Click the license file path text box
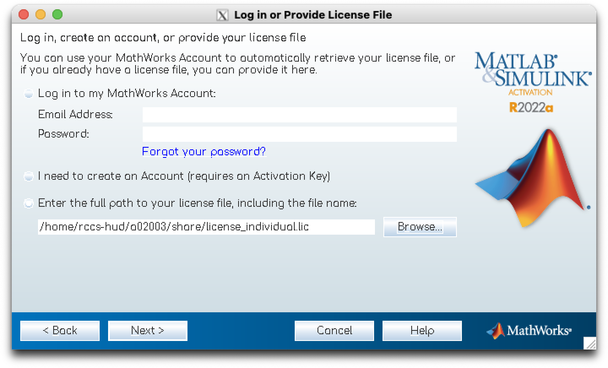The width and height of the screenshot is (608, 368). click(206, 227)
